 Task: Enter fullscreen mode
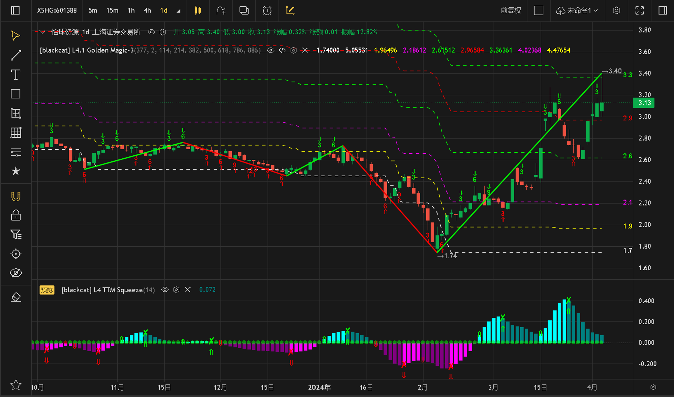(x=640, y=10)
